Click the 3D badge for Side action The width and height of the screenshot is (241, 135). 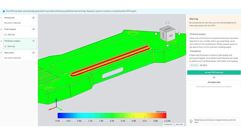(33, 53)
